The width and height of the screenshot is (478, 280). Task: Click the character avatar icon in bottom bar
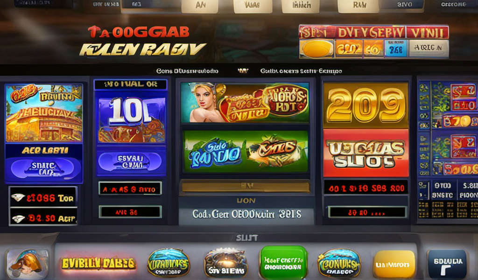click(28, 264)
